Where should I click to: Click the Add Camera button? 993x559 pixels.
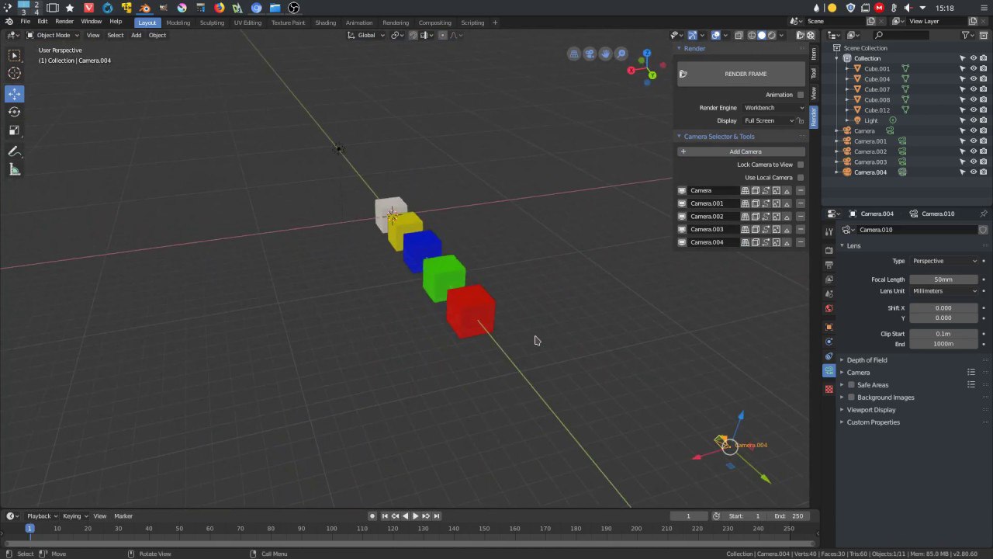(741, 151)
